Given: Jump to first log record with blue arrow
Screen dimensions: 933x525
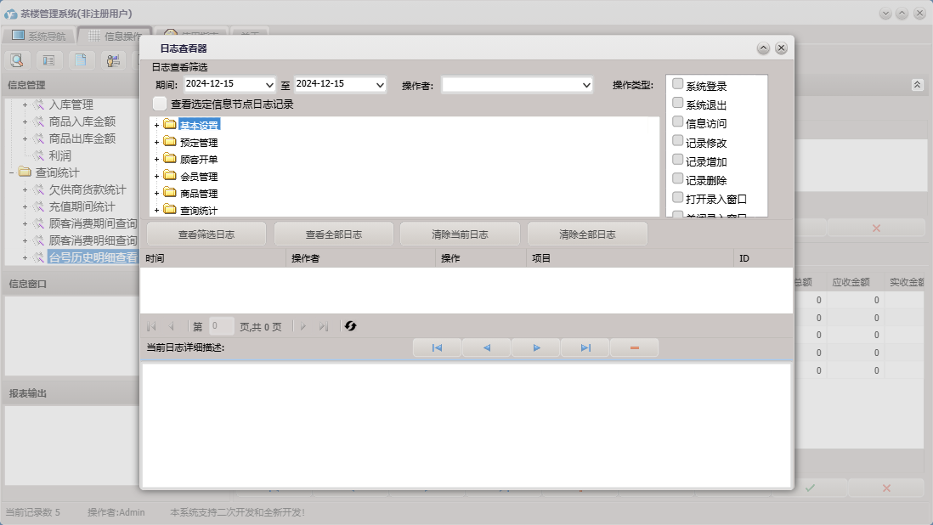Looking at the screenshot, I should click(437, 347).
